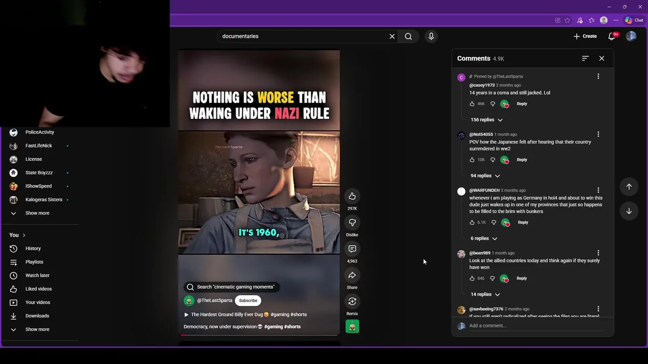This screenshot has height=364, width=648.
Task: Open the notifications bell
Action: (x=612, y=36)
